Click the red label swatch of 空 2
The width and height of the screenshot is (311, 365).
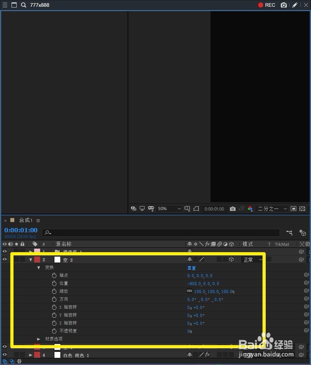click(37, 259)
